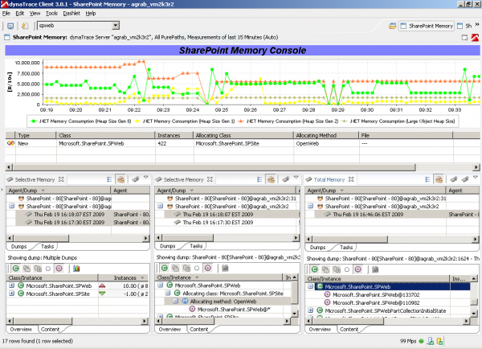The image size is (482, 349).
Task: Expand Microsoft.SharePoint.SPWeb in left panel
Action: point(12,285)
